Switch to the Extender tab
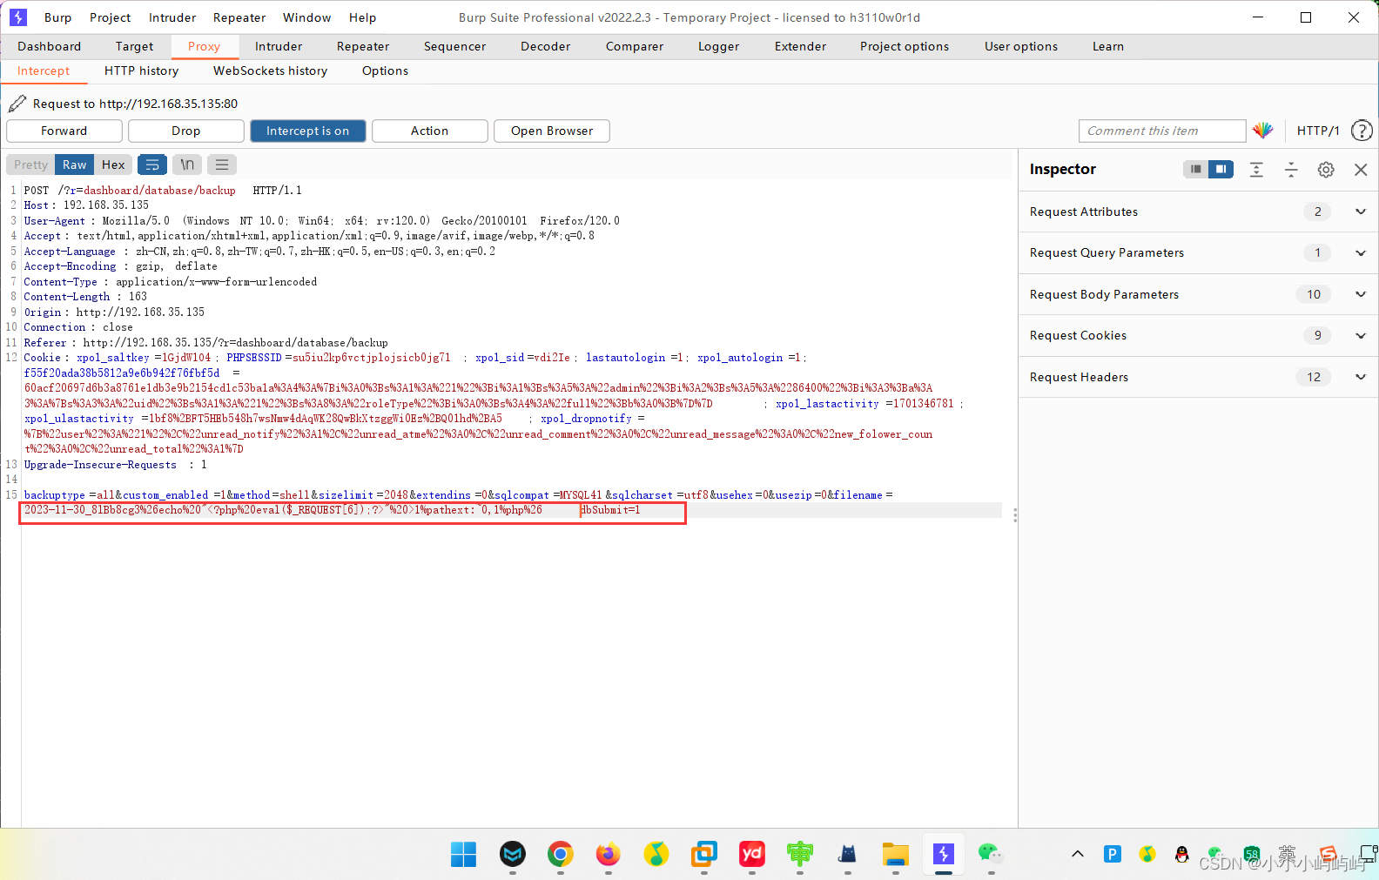Viewport: 1379px width, 880px height. pyautogui.click(x=801, y=46)
